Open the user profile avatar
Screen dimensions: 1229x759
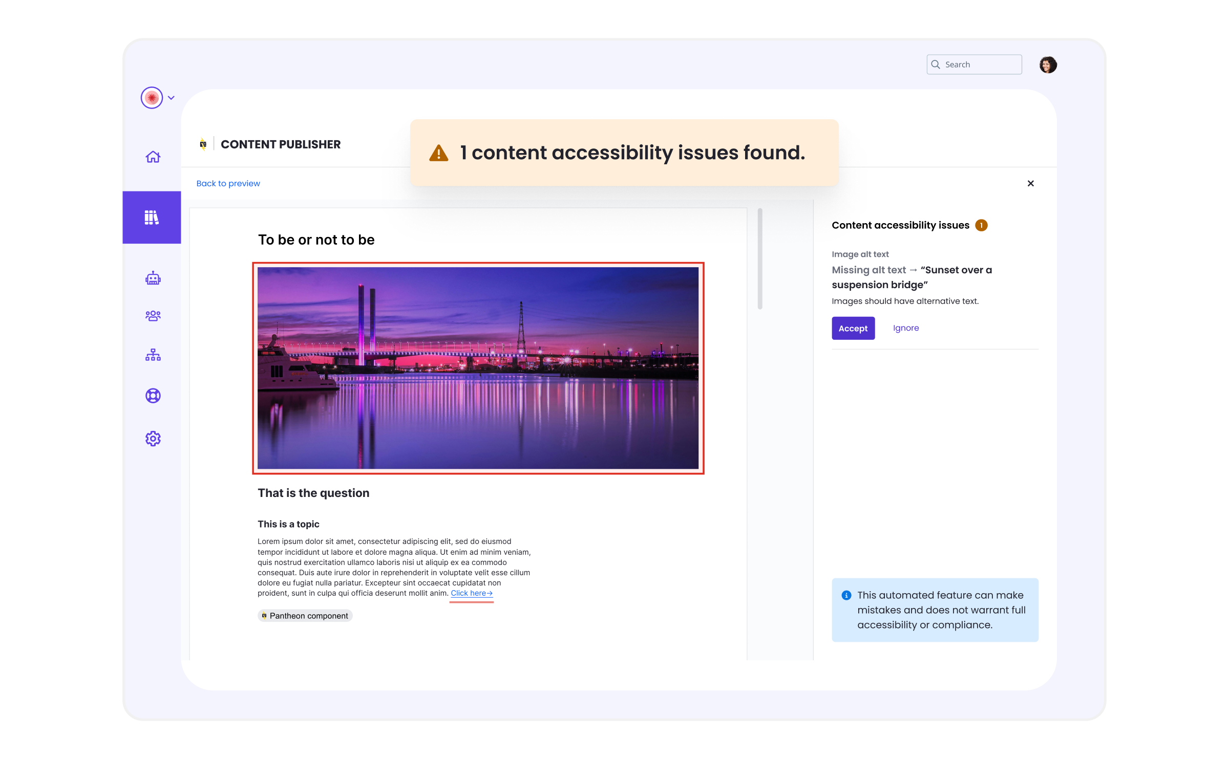click(1048, 65)
